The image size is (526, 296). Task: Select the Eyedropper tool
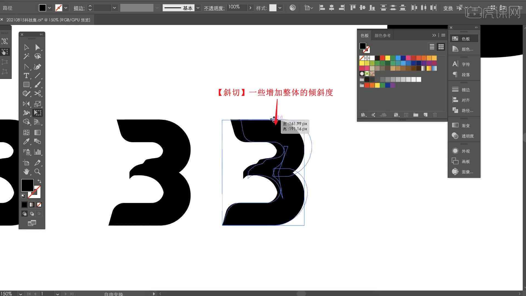coord(26,142)
